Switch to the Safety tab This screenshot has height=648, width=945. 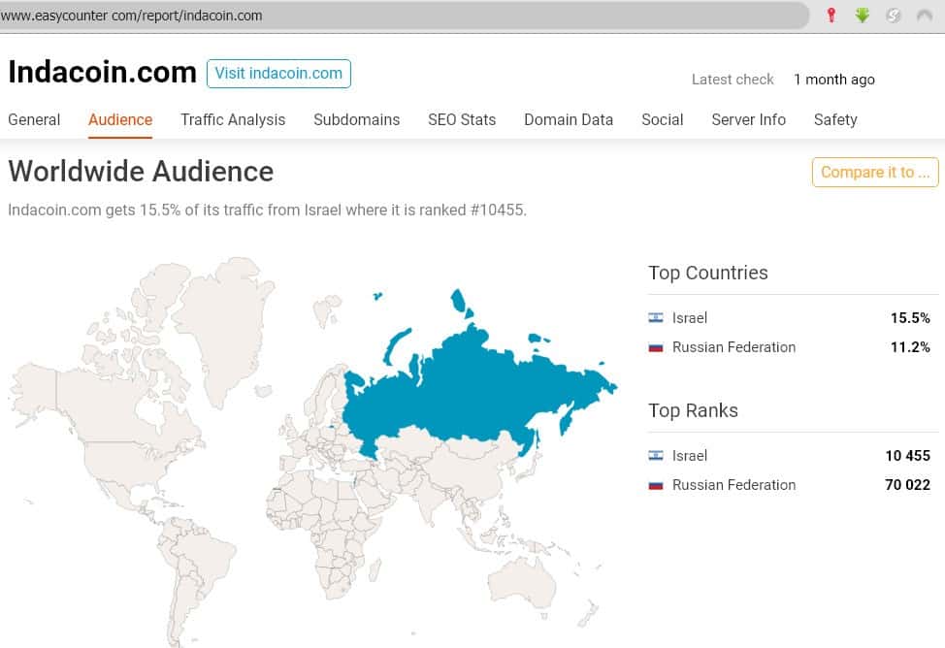(835, 120)
